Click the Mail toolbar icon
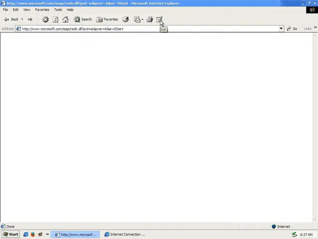Image resolution: width=318 pixels, height=239 pixels. coord(137,19)
